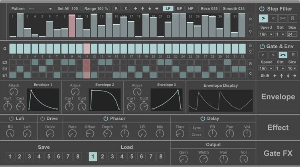The width and height of the screenshot is (300, 167).
Task: Toggle the Step Filter power icon
Action: [x=262, y=8]
